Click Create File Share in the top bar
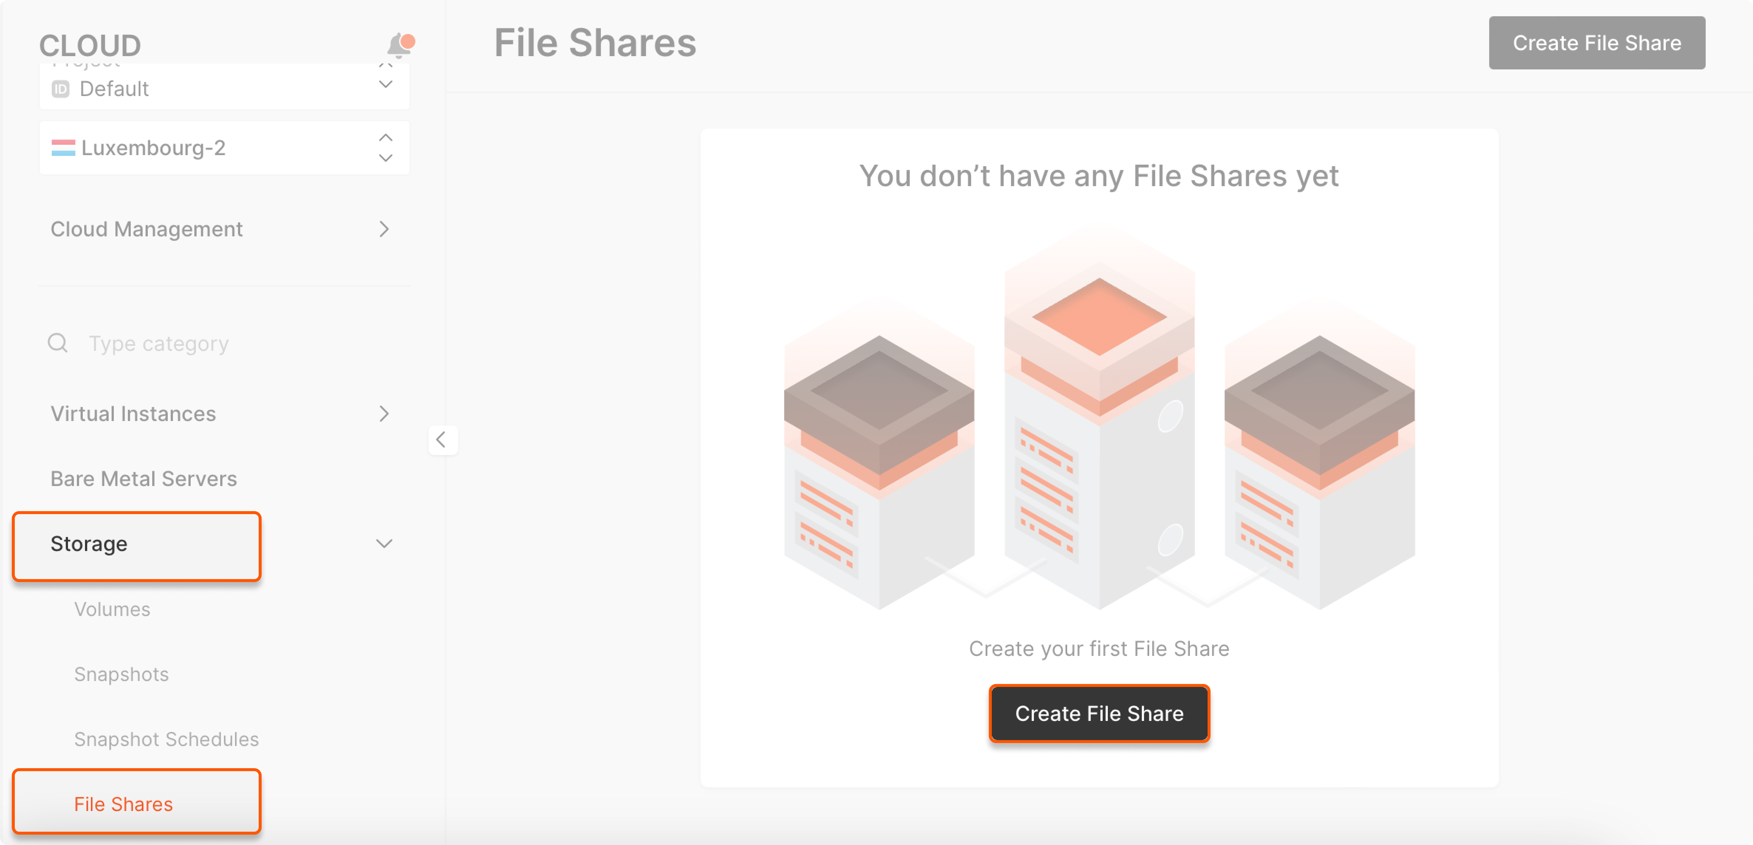Image resolution: width=1753 pixels, height=845 pixels. [1597, 43]
